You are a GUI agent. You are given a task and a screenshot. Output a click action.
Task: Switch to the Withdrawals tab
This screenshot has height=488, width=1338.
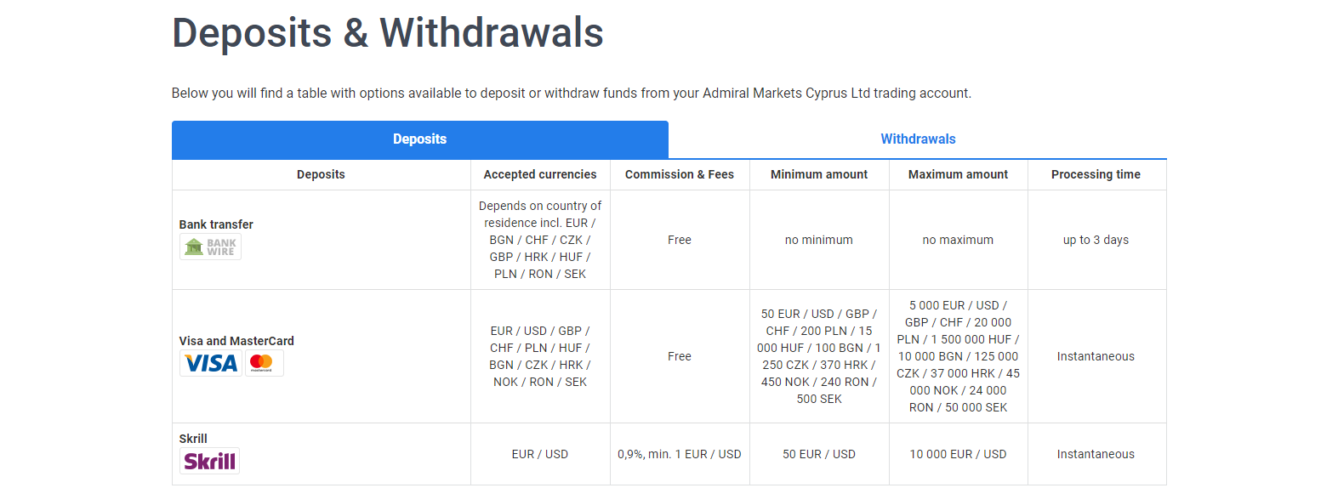(x=918, y=139)
